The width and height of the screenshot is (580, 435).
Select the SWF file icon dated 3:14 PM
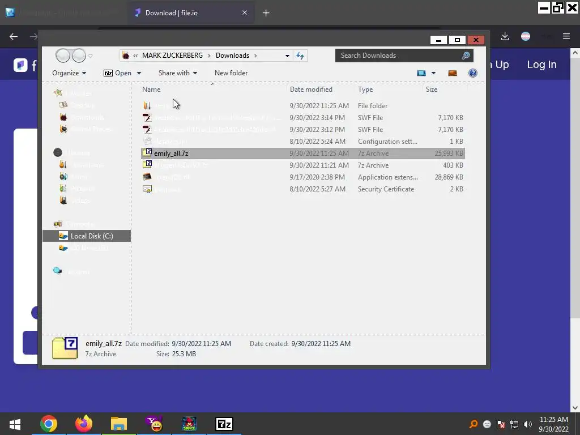[147, 118]
